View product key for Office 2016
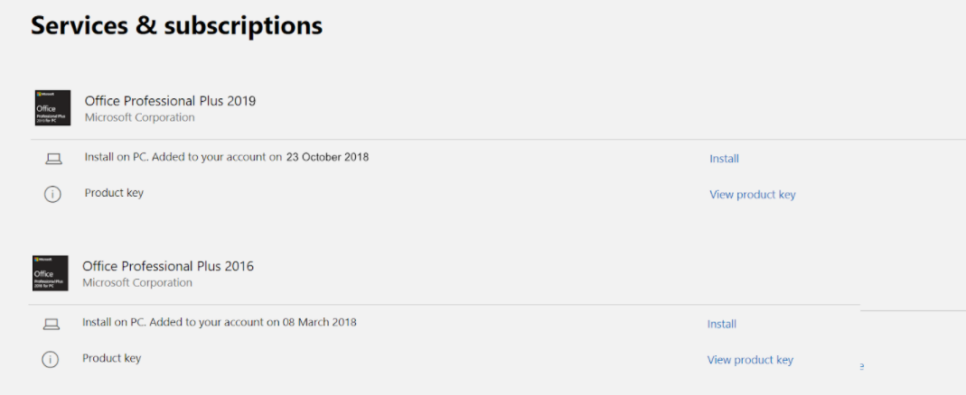 click(749, 360)
